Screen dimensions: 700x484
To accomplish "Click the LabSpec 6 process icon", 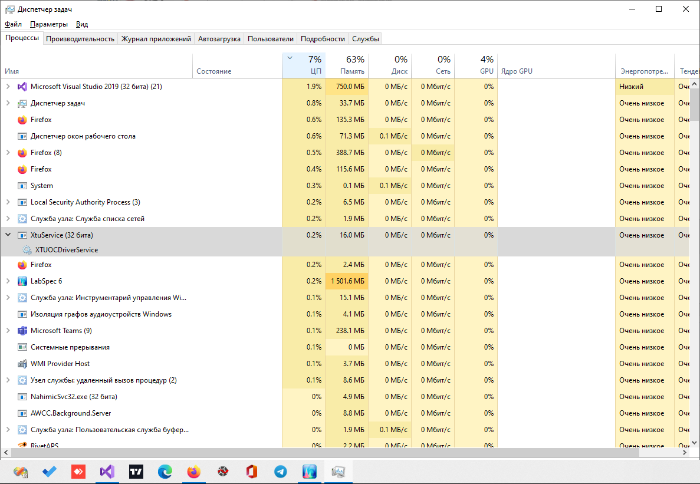I will click(x=22, y=281).
